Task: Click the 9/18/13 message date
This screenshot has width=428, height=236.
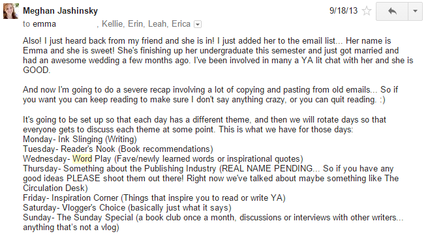Action: tap(343, 10)
